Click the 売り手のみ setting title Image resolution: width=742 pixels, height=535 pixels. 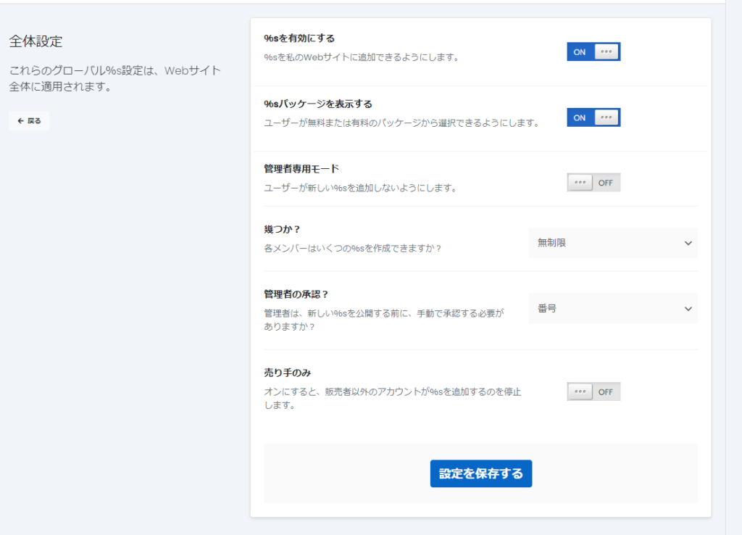[x=288, y=373]
